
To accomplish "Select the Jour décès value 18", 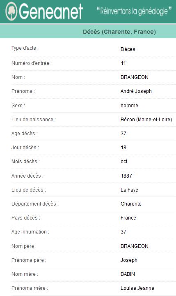I will 123,148.
